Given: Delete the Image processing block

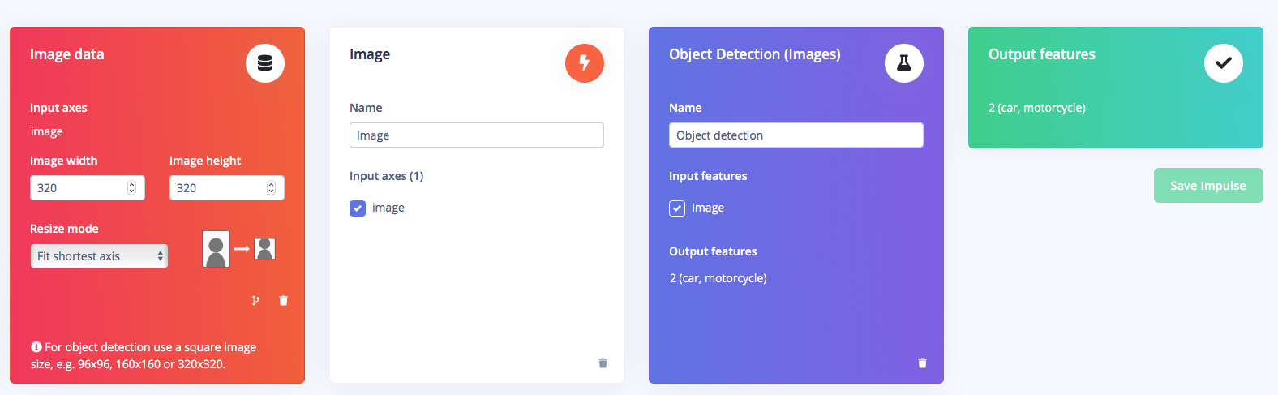Looking at the screenshot, I should click(603, 363).
